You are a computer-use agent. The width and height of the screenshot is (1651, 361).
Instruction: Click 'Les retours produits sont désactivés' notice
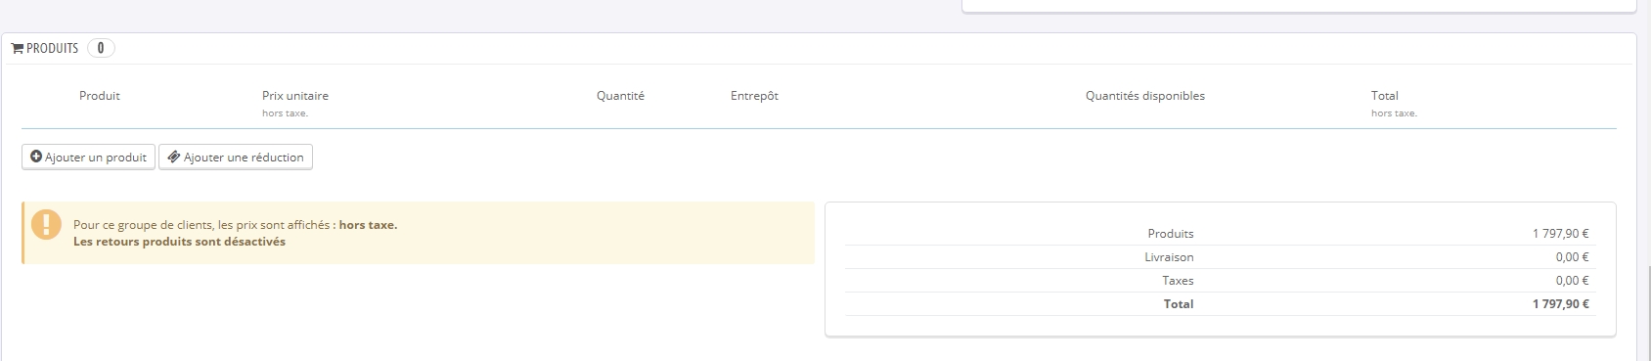tap(179, 242)
